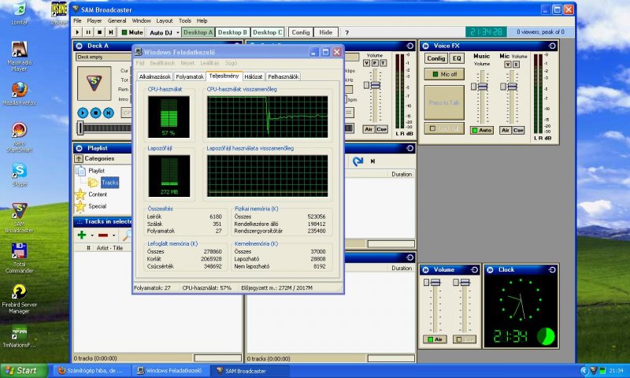This screenshot has width=630, height=378.
Task: Open the Total Commander desktop shortcut
Action: pyautogui.click(x=19, y=252)
